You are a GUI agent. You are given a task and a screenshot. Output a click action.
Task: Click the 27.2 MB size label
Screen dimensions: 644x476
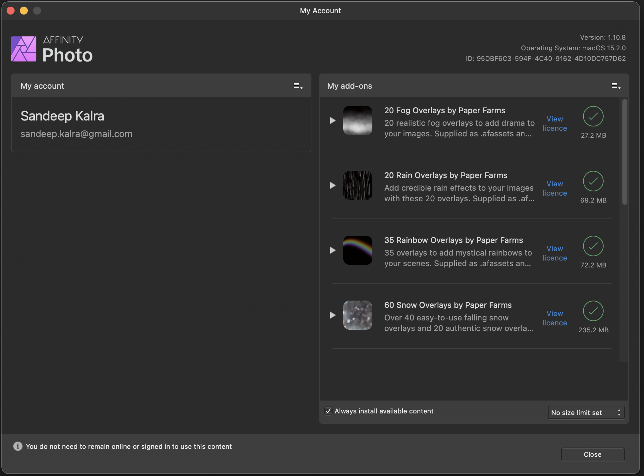click(x=593, y=135)
